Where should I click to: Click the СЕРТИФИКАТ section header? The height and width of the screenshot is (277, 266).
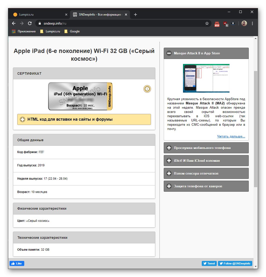pos(84,74)
